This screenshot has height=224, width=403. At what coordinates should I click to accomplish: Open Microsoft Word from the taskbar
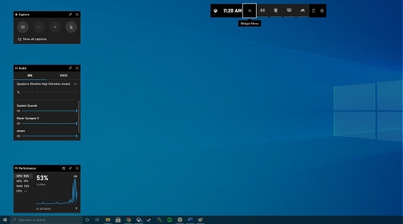pyautogui.click(x=190, y=220)
